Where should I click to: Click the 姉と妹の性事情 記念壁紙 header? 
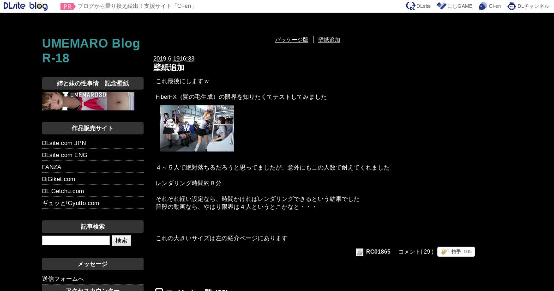coord(93,84)
